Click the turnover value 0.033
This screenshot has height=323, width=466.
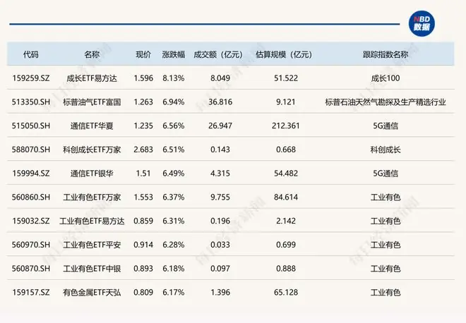(x=220, y=245)
